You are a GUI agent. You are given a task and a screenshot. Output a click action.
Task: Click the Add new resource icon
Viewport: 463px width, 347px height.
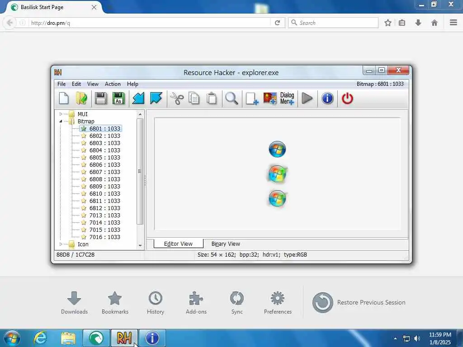(x=252, y=98)
